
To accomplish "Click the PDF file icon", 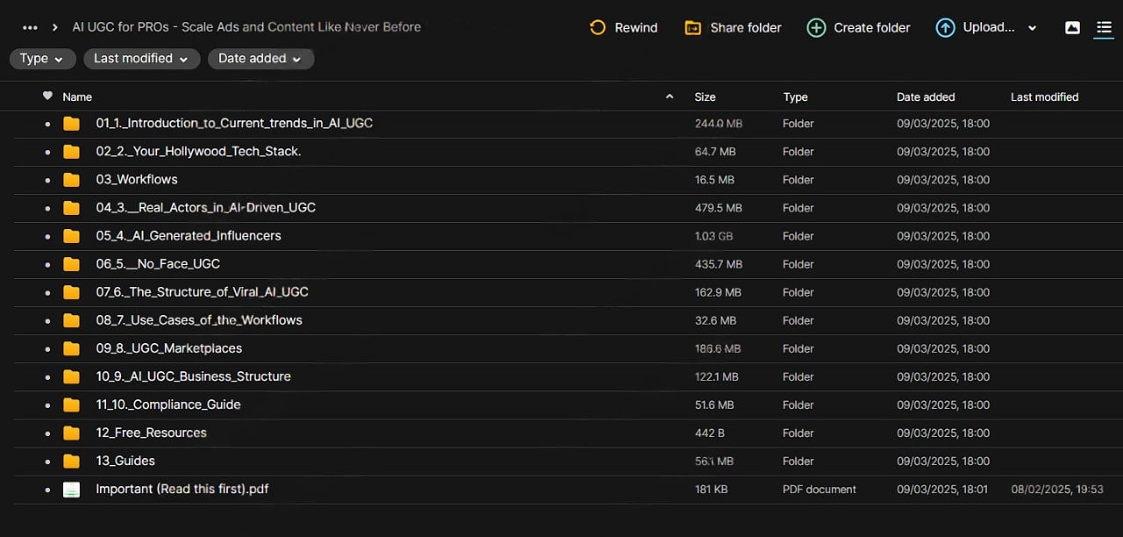I will coord(71,490).
